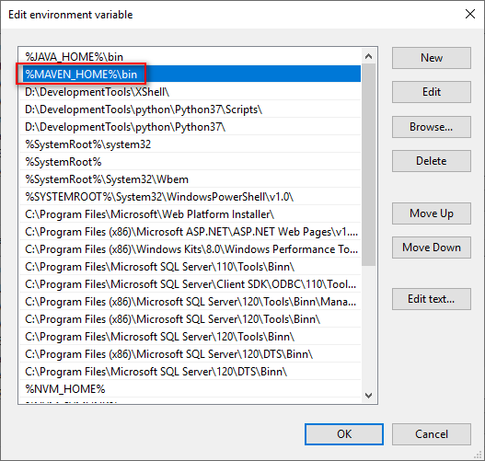
Task: Select the WindowsPowerShell\v1.0 path entry
Action: pos(190,197)
